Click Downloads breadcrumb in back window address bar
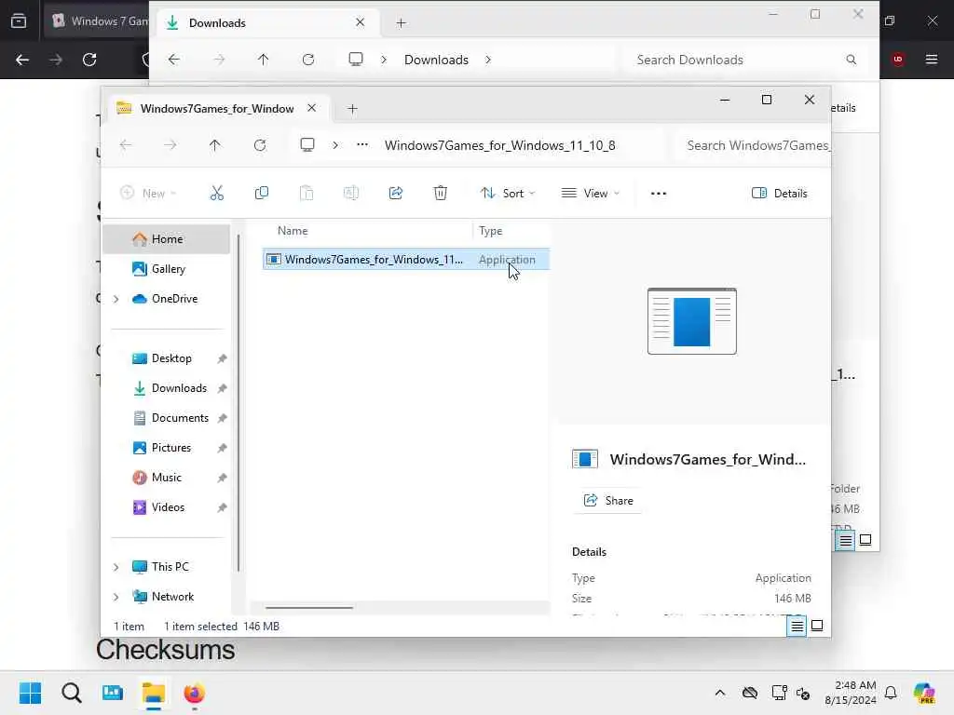 (436, 60)
